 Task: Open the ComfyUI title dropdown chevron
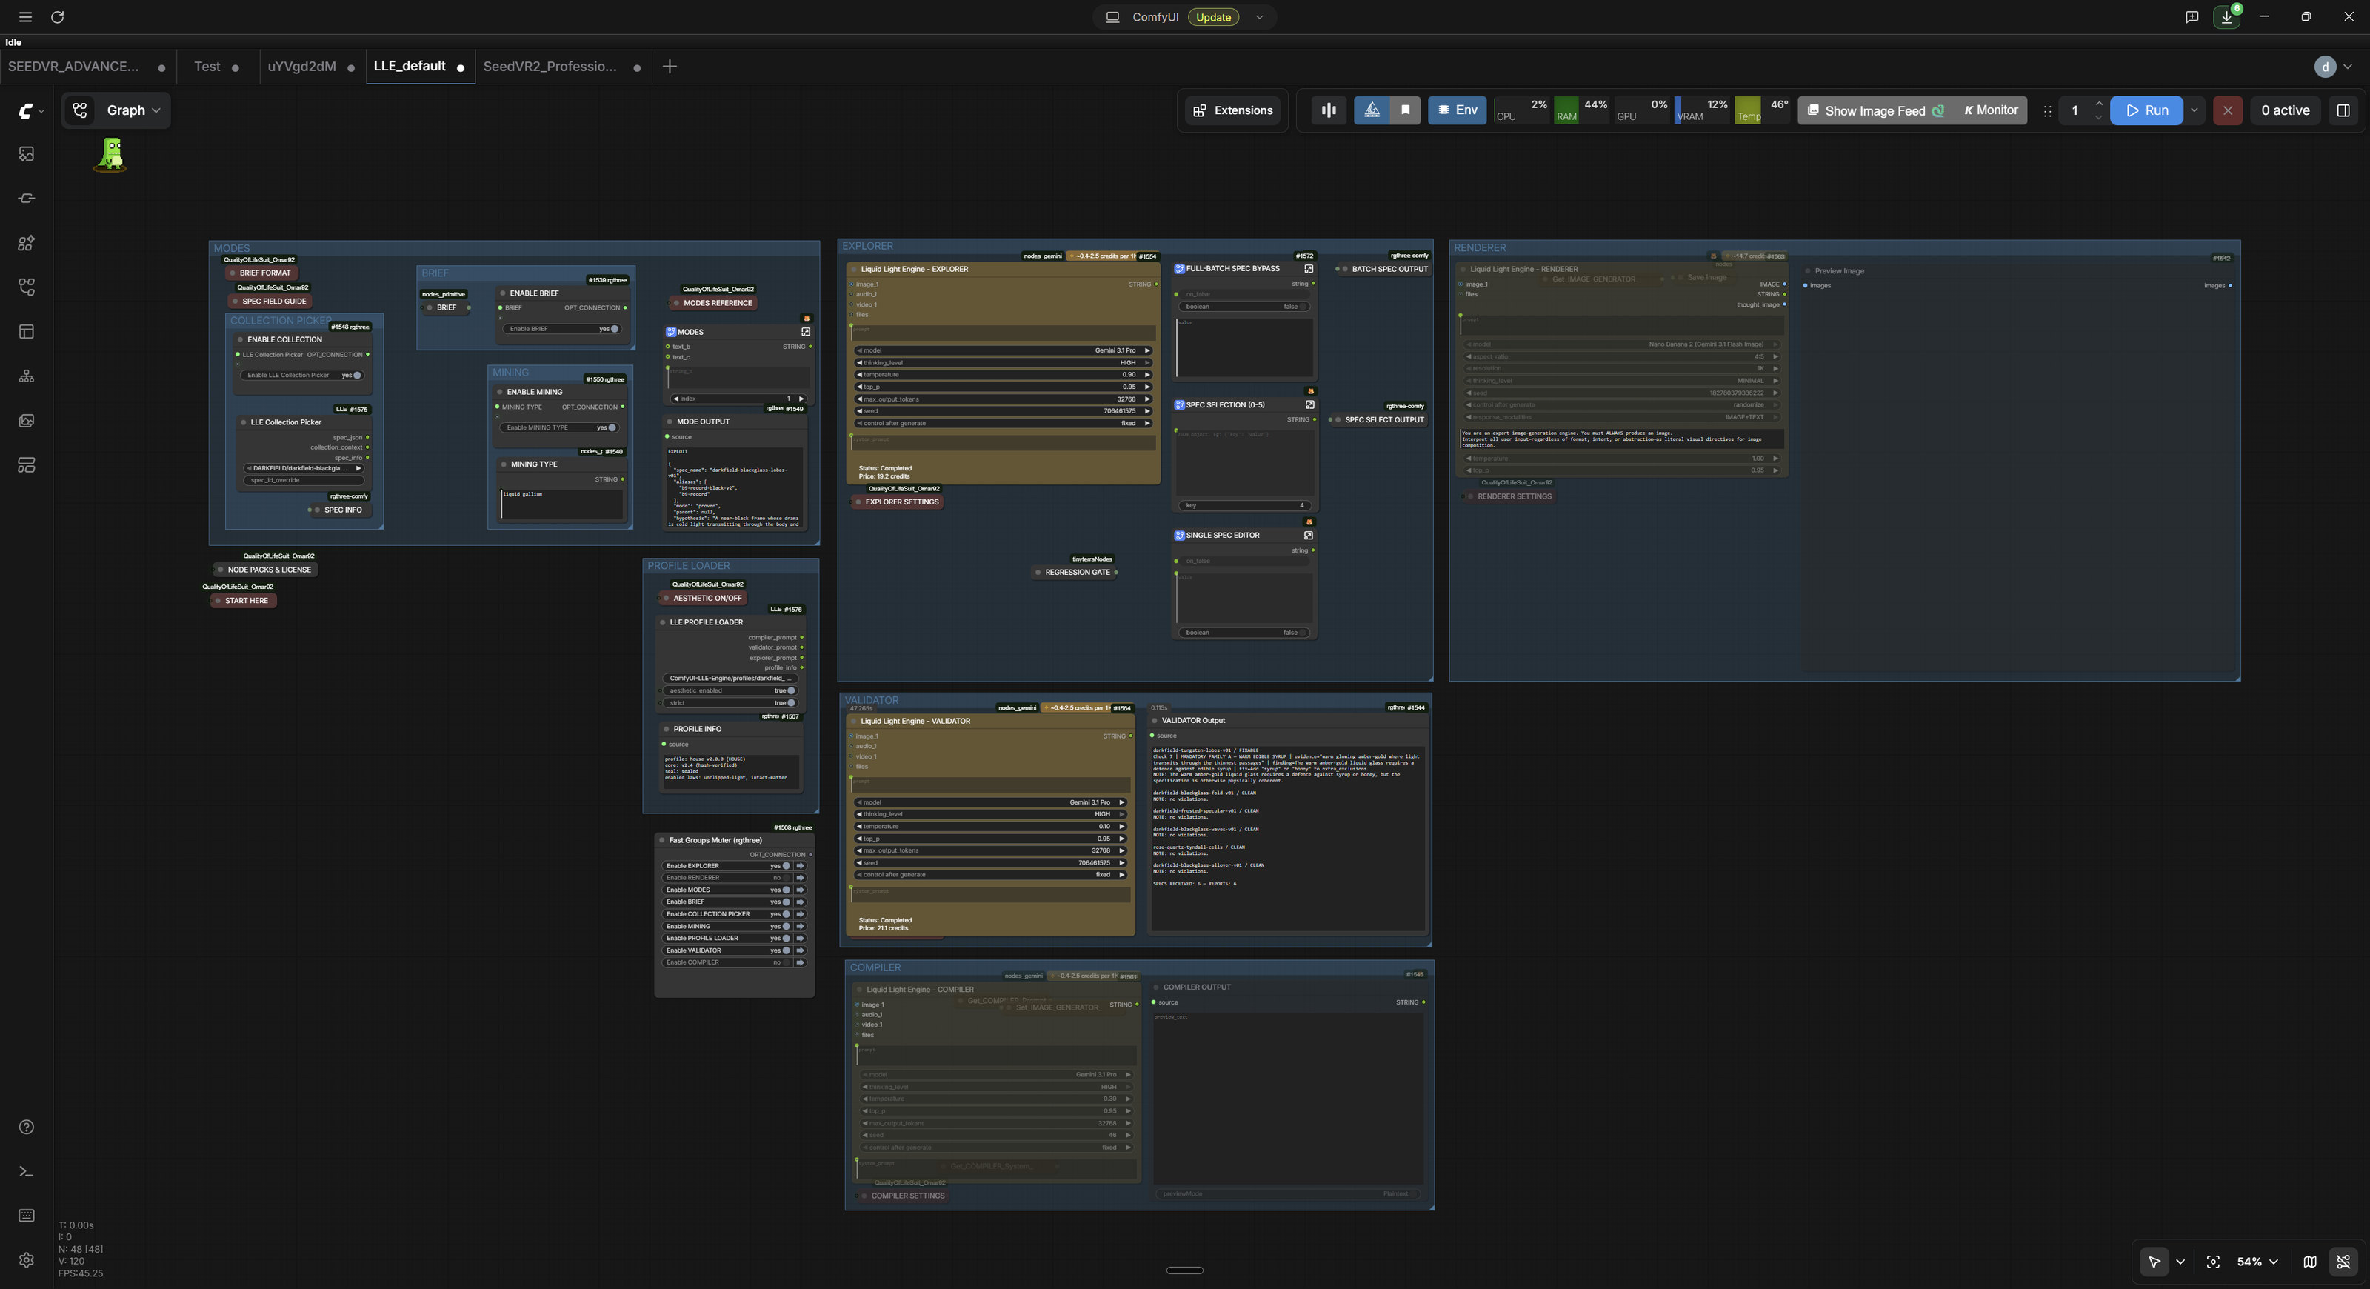(1260, 16)
